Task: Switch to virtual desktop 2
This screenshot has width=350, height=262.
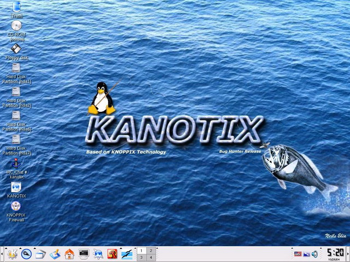Action: (151, 251)
